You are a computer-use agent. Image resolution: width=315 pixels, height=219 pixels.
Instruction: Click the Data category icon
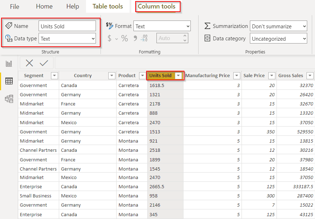pyautogui.click(x=207, y=38)
